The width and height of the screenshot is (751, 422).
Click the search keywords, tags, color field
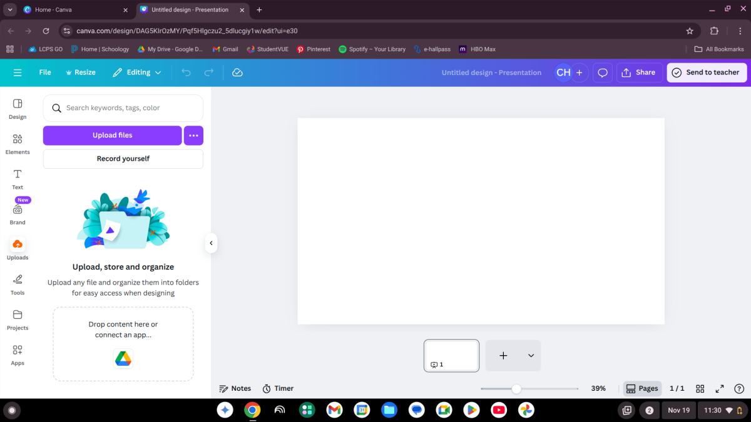(123, 108)
